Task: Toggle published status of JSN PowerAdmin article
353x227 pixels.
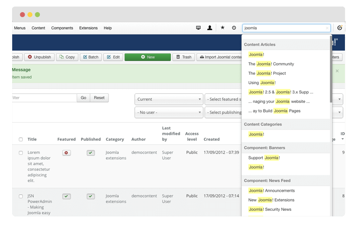Action: [x=90, y=196]
